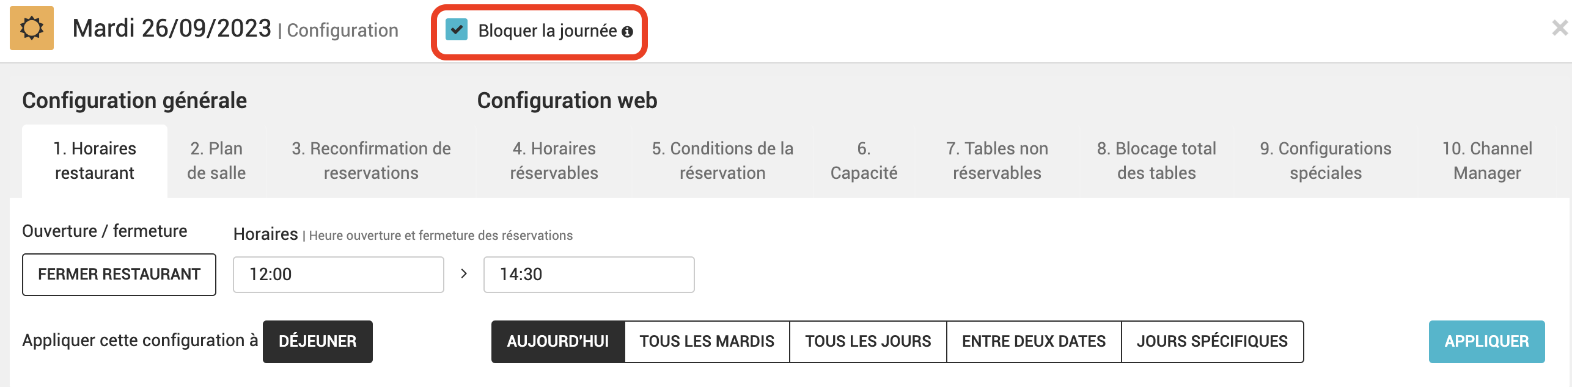Open the DÉJEUNER service selector
Viewport: 1572px width, 387px height.
pyautogui.click(x=318, y=342)
